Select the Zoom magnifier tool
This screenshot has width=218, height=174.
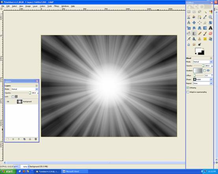point(211,17)
